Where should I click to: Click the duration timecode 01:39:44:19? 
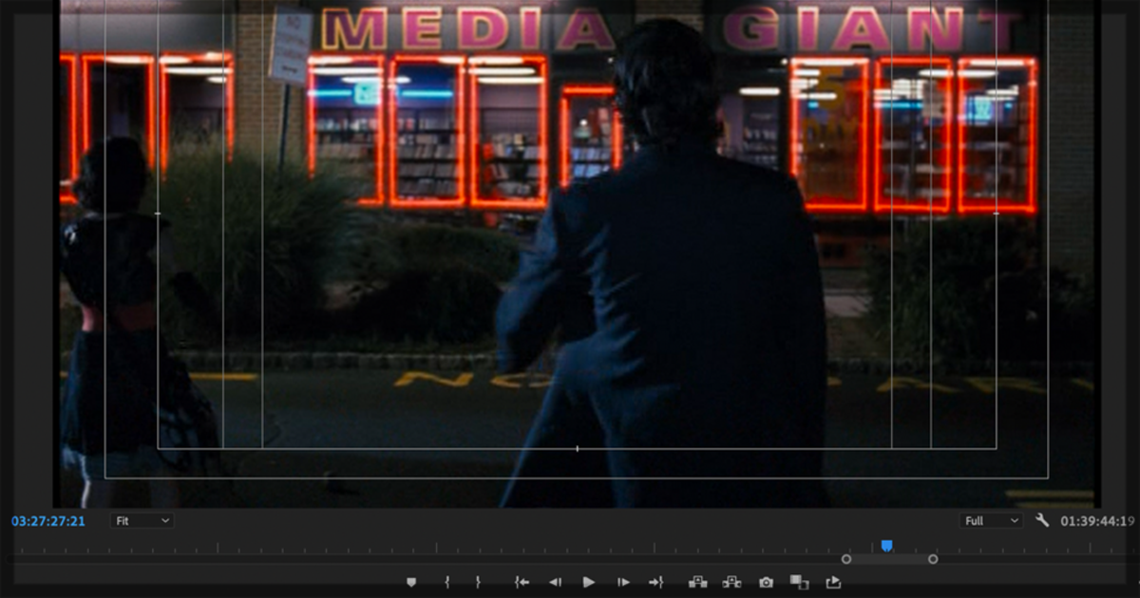[x=1097, y=521]
